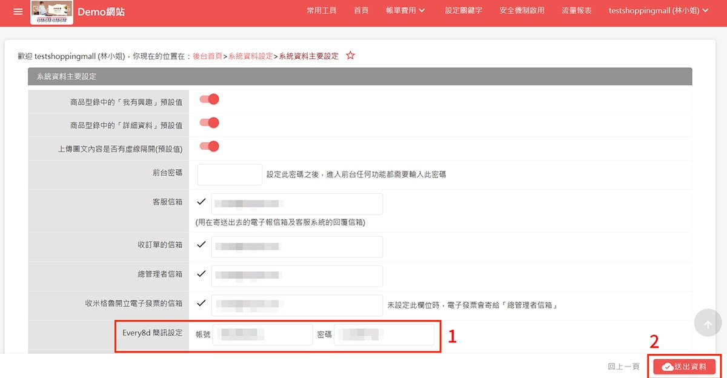Open 常用工具 in the top menu

(x=321, y=11)
